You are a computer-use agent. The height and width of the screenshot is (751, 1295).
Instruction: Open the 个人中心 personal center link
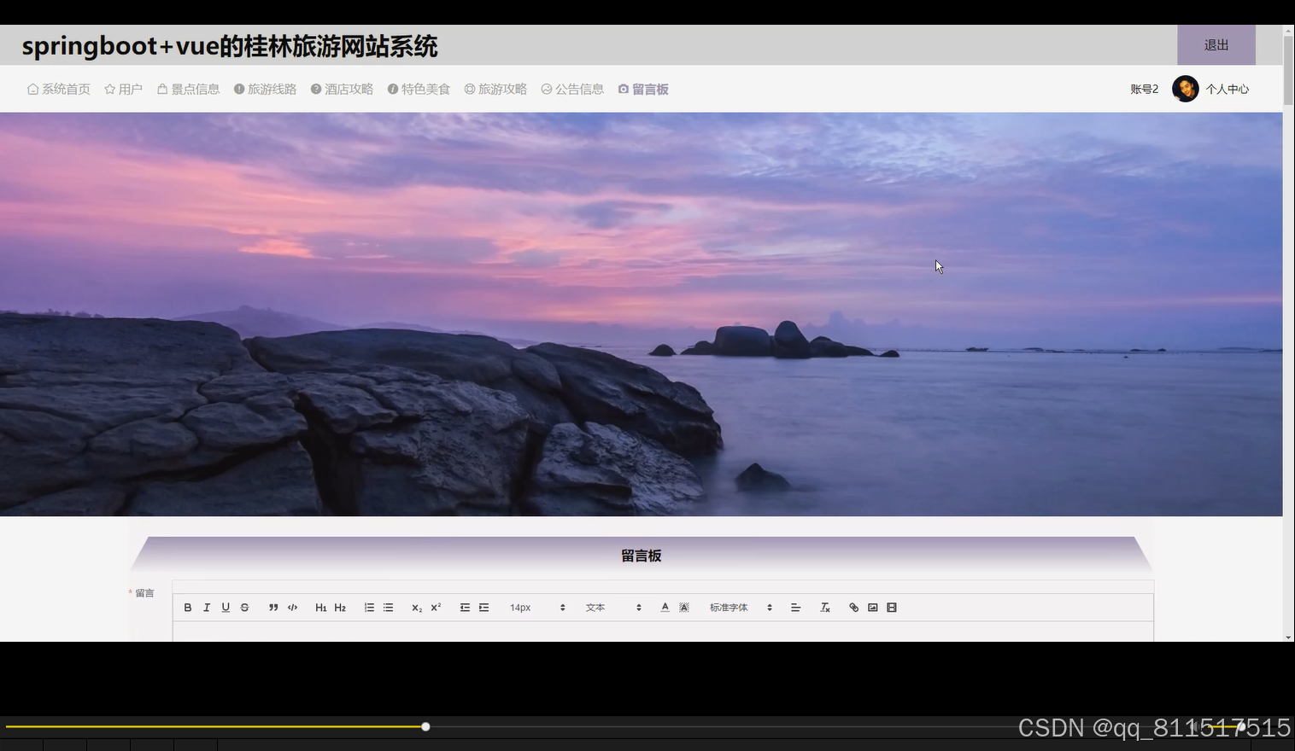point(1228,88)
